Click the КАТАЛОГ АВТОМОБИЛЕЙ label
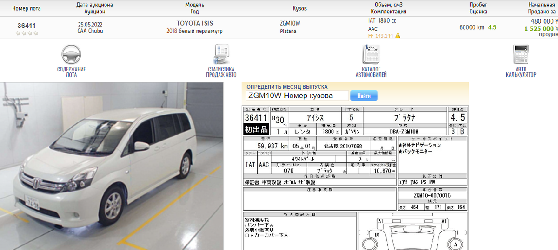 click(371, 72)
